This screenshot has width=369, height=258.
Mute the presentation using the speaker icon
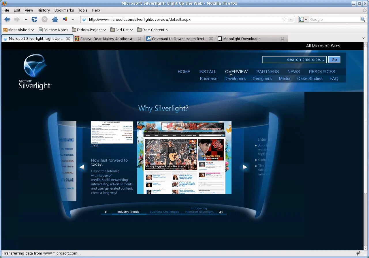pos(221,212)
